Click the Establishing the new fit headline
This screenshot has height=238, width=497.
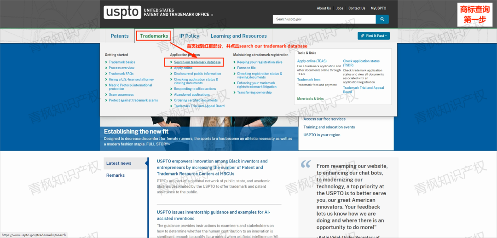[136, 131]
